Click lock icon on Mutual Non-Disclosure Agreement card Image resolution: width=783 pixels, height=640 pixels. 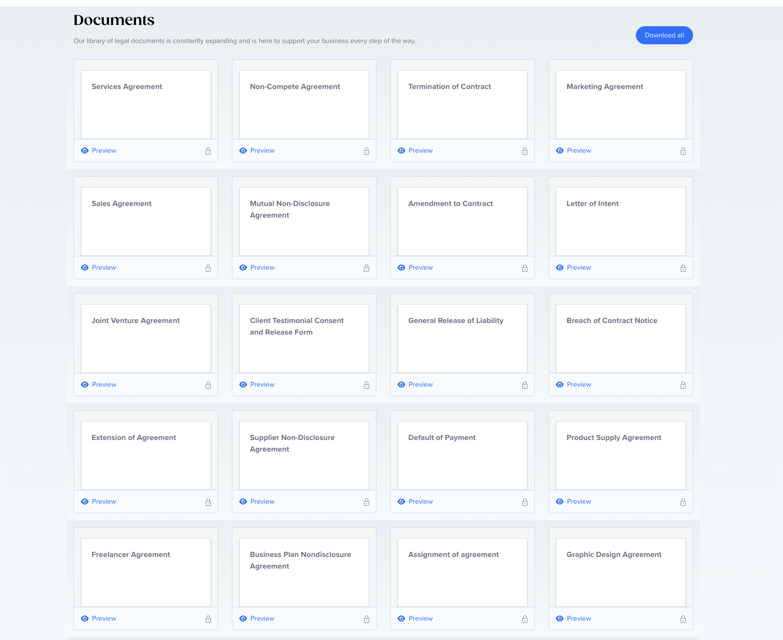(367, 268)
